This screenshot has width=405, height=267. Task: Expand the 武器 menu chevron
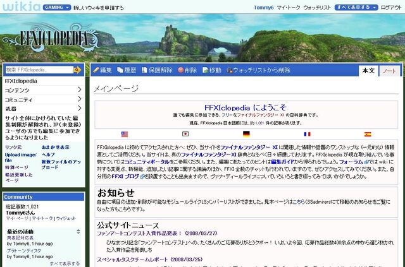point(80,108)
